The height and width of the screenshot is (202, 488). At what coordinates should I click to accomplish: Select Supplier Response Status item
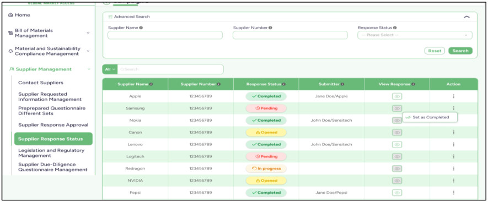coord(53,139)
